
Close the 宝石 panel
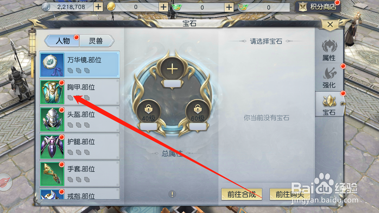pos(330,25)
